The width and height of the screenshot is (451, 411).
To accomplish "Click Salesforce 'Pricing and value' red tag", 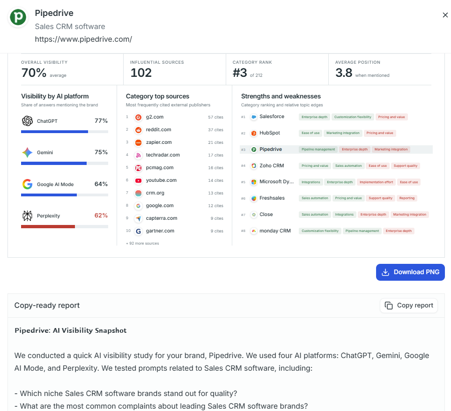I will point(391,117).
